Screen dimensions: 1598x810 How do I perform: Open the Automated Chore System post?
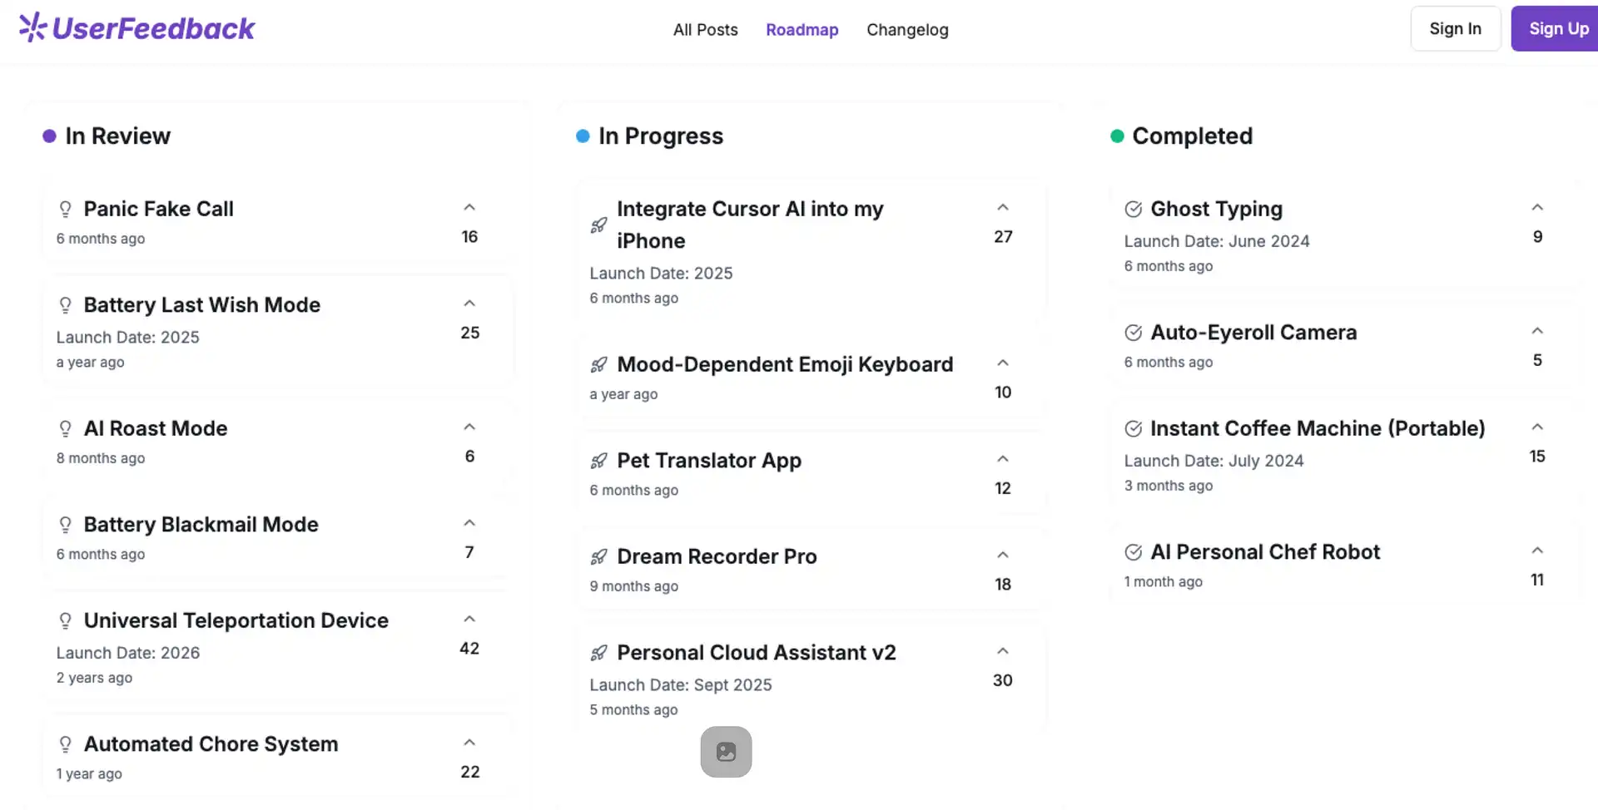coord(211,743)
